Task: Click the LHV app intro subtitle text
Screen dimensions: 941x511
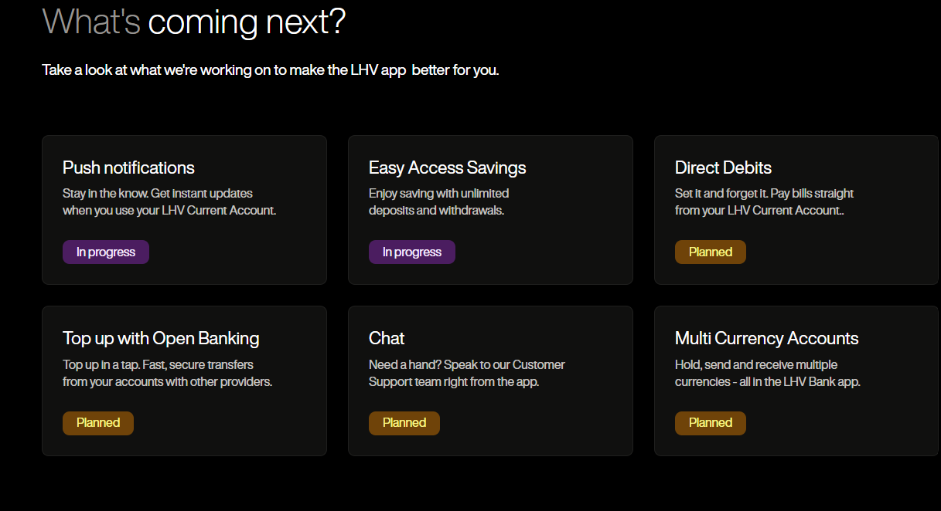Action: (x=271, y=70)
